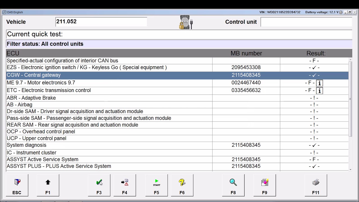Screen dimensions: 359x202
Task: Select IC - Instrument cluster row
Action: (x=177, y=153)
